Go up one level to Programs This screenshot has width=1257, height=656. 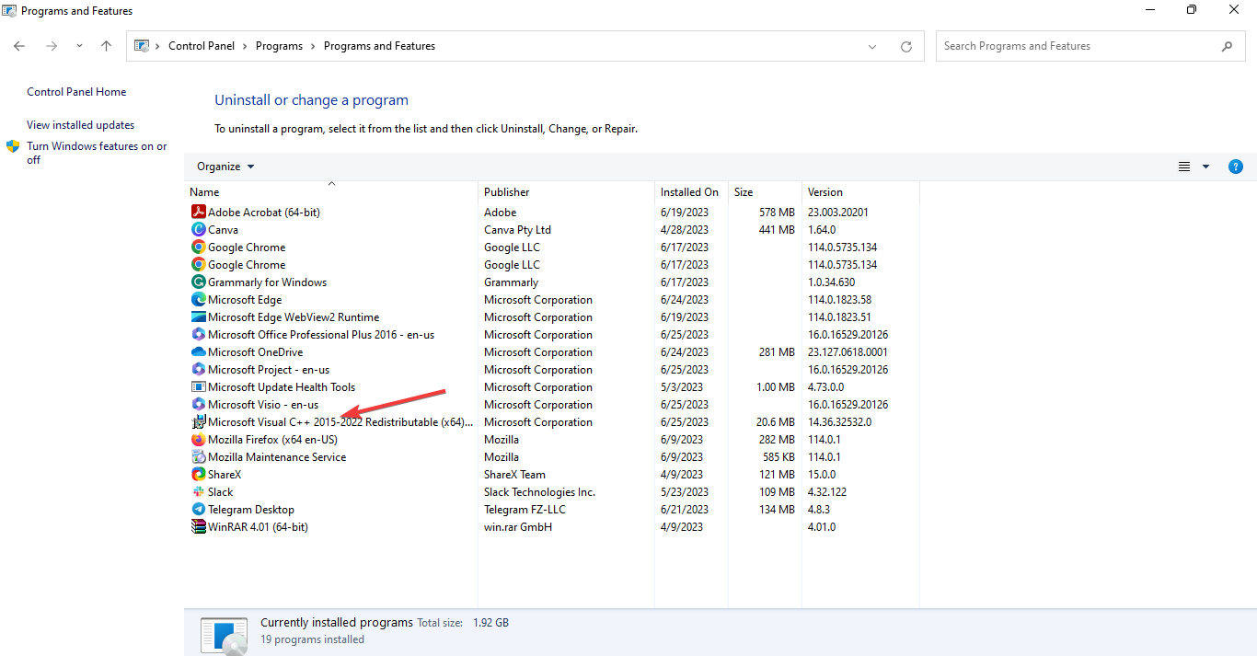[x=107, y=46]
